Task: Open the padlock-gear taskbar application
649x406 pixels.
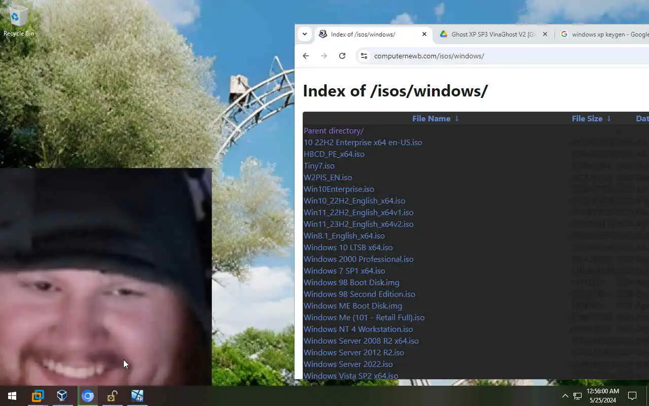Action: pos(113,396)
